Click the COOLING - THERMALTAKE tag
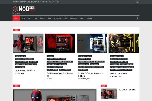152x101 pixels. (x=119, y=62)
